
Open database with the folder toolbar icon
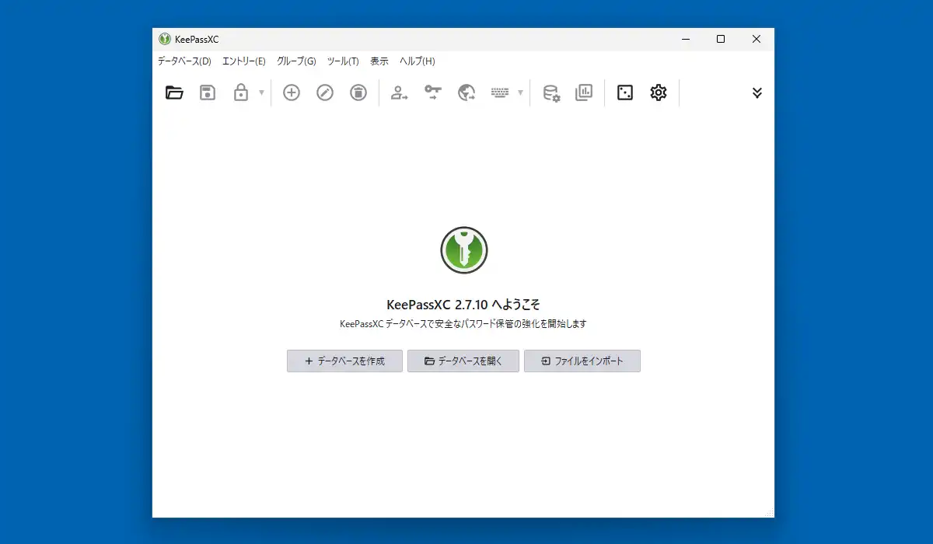click(174, 93)
